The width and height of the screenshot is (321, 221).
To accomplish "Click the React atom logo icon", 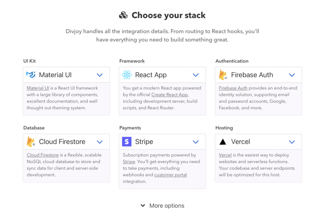I will [127, 75].
